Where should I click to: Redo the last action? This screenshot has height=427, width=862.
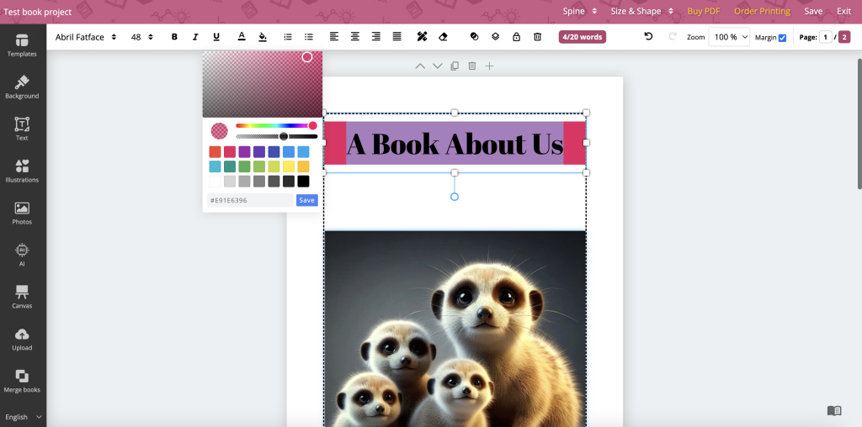coord(672,36)
